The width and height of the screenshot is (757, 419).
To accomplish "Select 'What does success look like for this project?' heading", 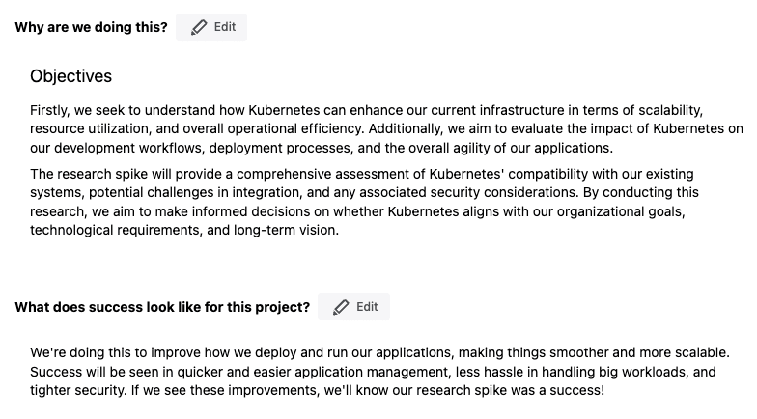I will click(162, 307).
